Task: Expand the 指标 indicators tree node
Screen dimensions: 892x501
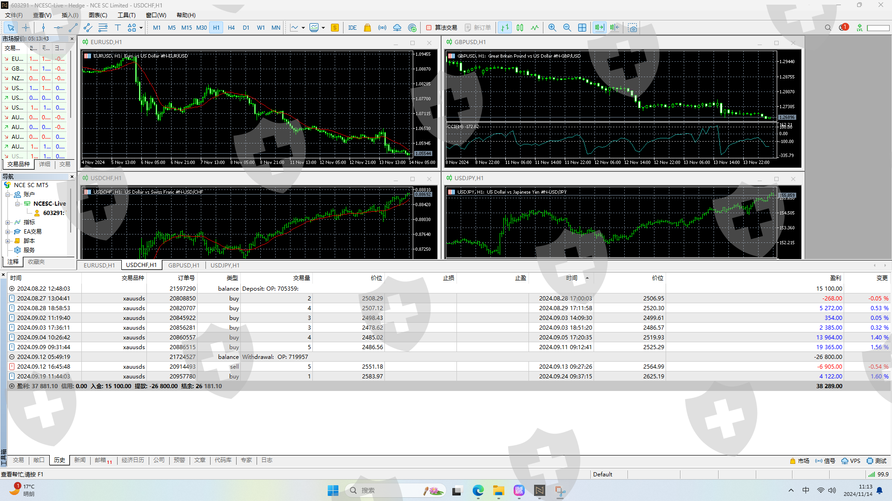Action: click(x=8, y=222)
